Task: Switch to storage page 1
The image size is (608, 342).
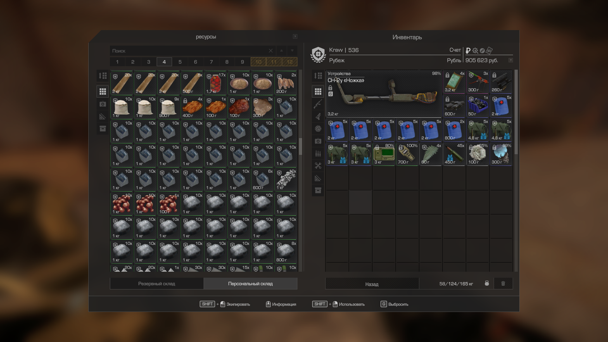Action: tap(117, 62)
